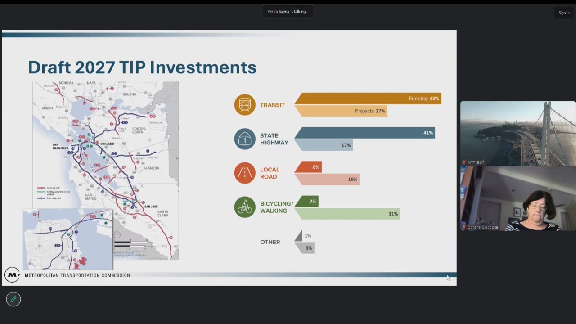The image size is (576, 324).
Task: Click the "BICYCLING/ WALKING" category label
Action: [x=277, y=207]
